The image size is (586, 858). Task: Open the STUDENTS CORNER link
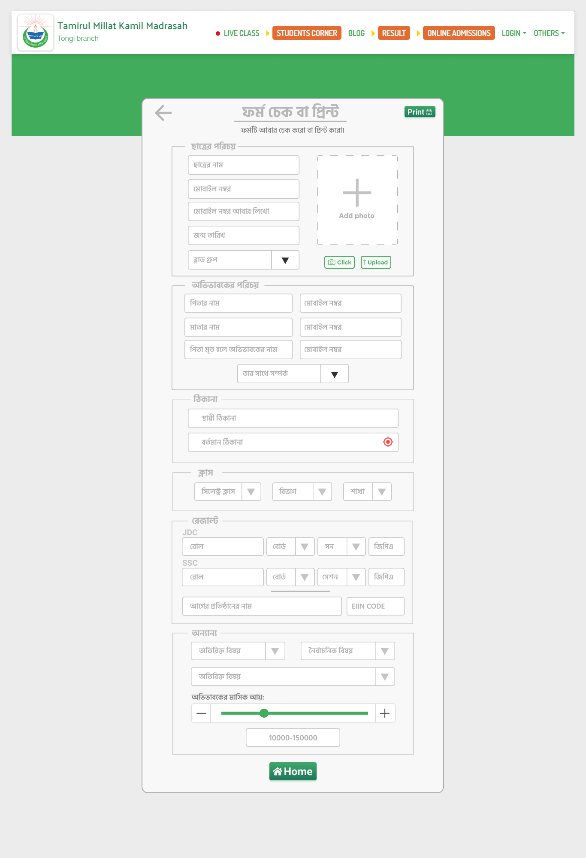coord(307,33)
